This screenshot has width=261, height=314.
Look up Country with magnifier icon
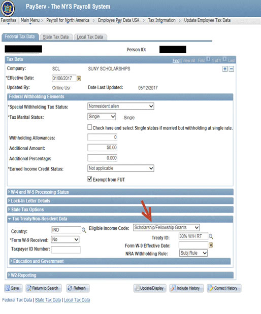(x=84, y=230)
